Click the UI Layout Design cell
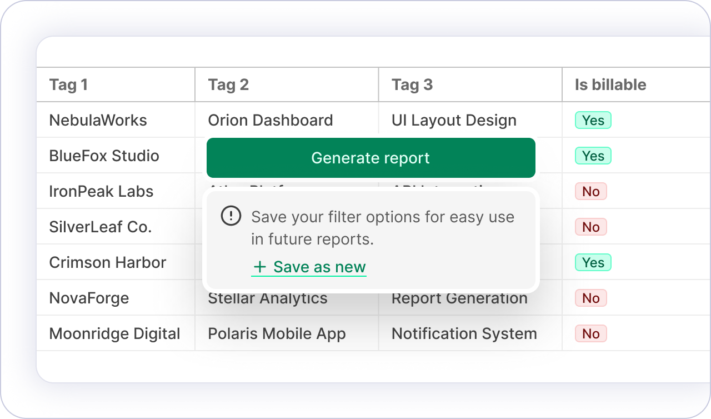This screenshot has height=419, width=711. click(x=454, y=120)
